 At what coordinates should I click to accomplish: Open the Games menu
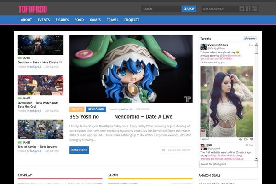(x=95, y=20)
